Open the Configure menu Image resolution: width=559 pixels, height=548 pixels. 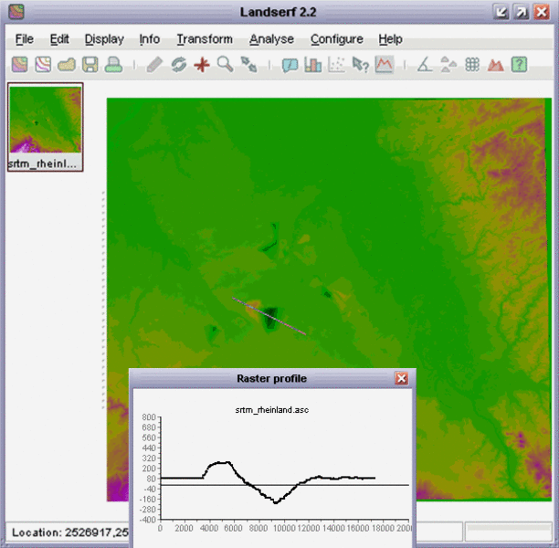click(x=336, y=39)
